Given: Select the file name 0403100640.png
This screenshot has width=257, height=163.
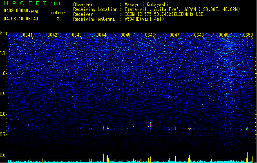Looking at the screenshot, I should (21, 11).
